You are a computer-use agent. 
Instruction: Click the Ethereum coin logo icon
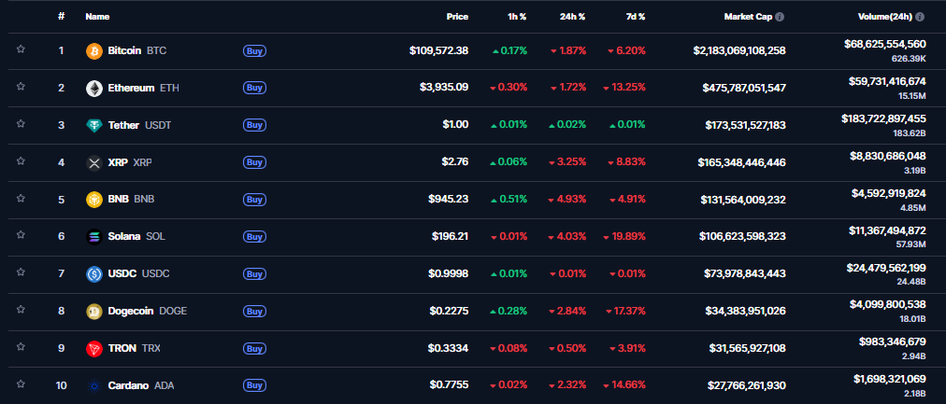93,88
